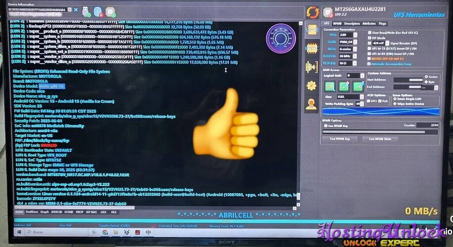Viewport: 453px width, 247px height.
Task: Click the RAW read icon with magnifier
Action: point(330,86)
